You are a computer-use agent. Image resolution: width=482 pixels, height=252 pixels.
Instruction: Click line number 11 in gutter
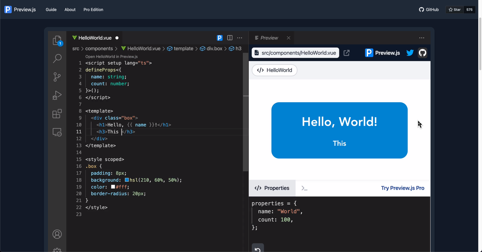coord(79,132)
